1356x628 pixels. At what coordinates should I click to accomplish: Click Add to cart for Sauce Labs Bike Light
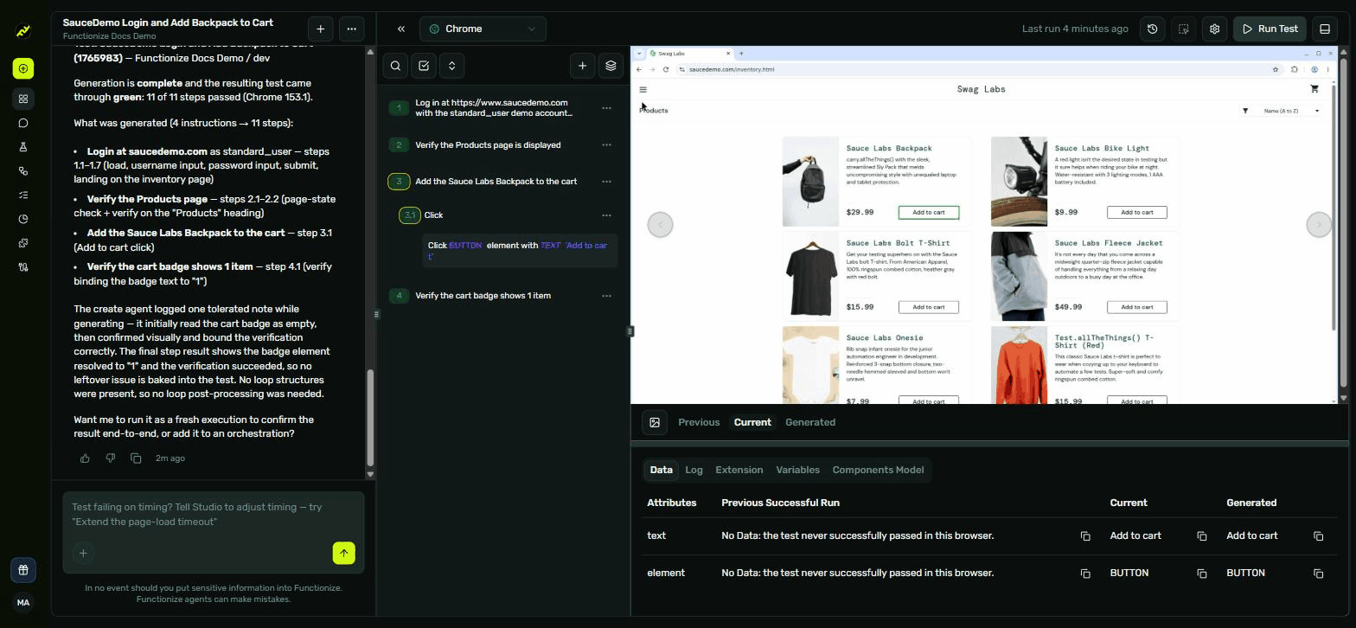(1137, 212)
